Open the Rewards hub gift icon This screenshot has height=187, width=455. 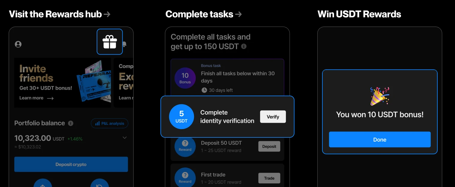110,42
